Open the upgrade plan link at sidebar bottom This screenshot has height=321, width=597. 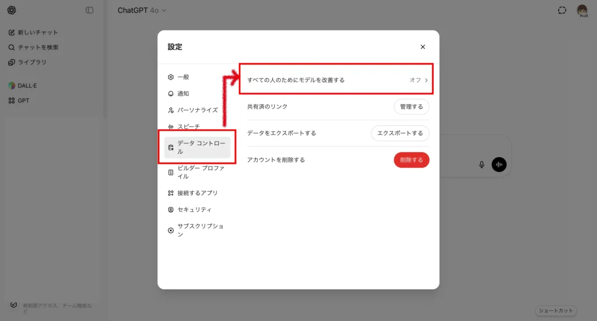coord(51,307)
